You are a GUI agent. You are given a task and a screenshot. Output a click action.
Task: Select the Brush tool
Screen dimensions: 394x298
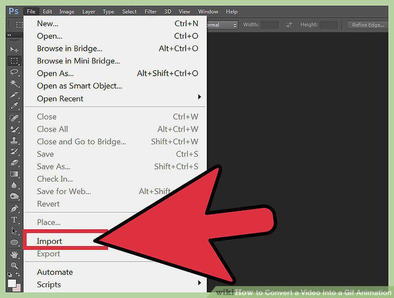tap(14, 129)
